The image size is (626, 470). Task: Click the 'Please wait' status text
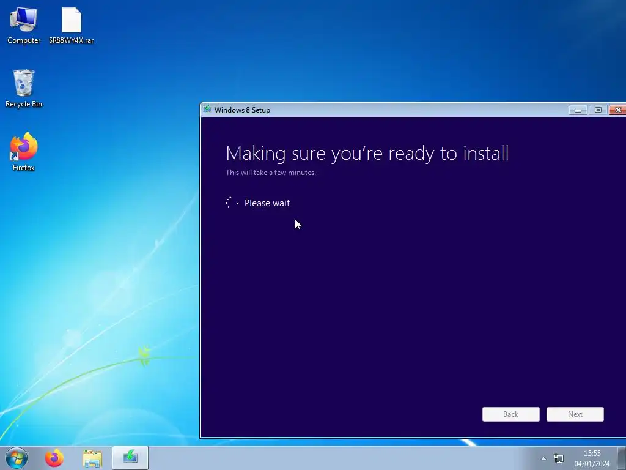[x=267, y=203]
